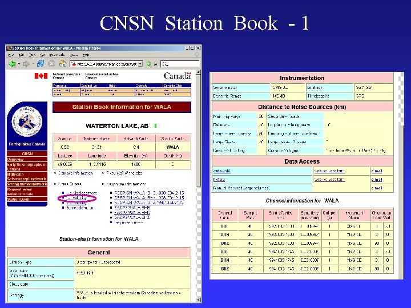Click the WALA station code cell
The height and width of the screenshot is (308, 411).
click(x=173, y=147)
